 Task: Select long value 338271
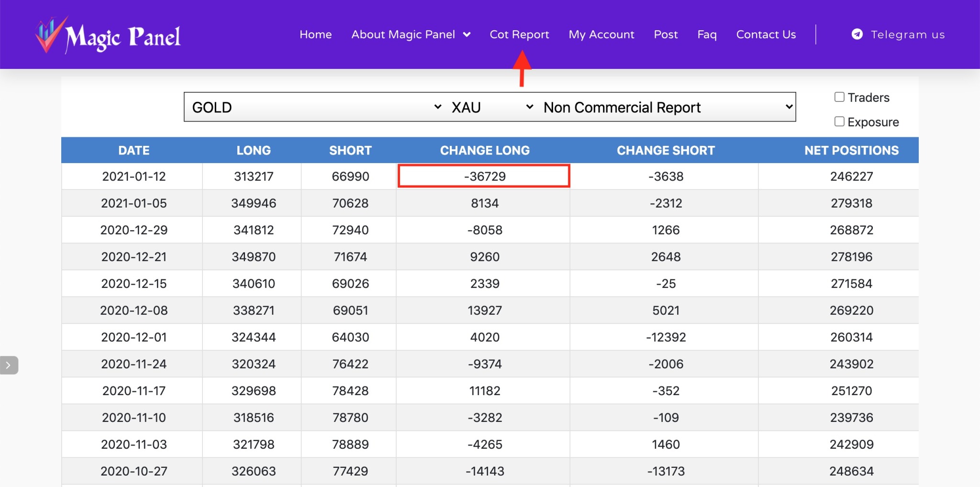[254, 310]
